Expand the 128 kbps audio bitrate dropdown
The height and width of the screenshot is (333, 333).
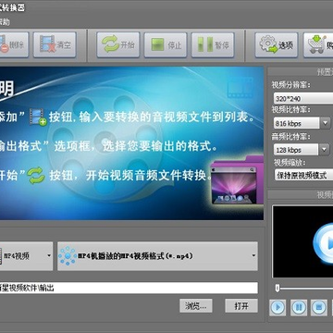(x=325, y=150)
